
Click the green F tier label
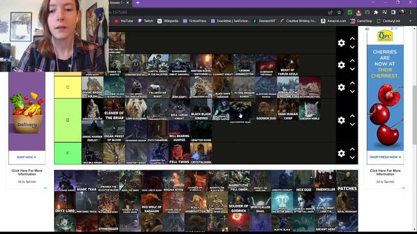(x=68, y=153)
